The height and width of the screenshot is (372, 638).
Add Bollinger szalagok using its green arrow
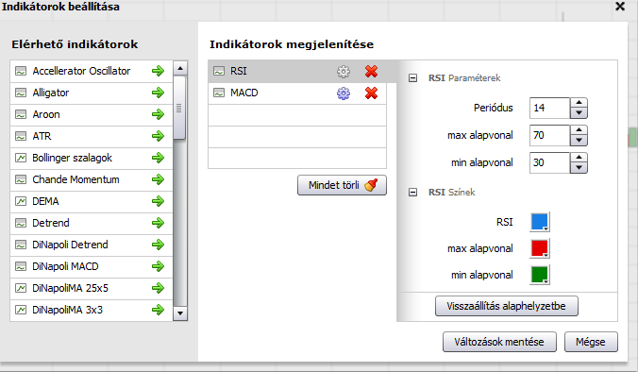click(x=158, y=158)
